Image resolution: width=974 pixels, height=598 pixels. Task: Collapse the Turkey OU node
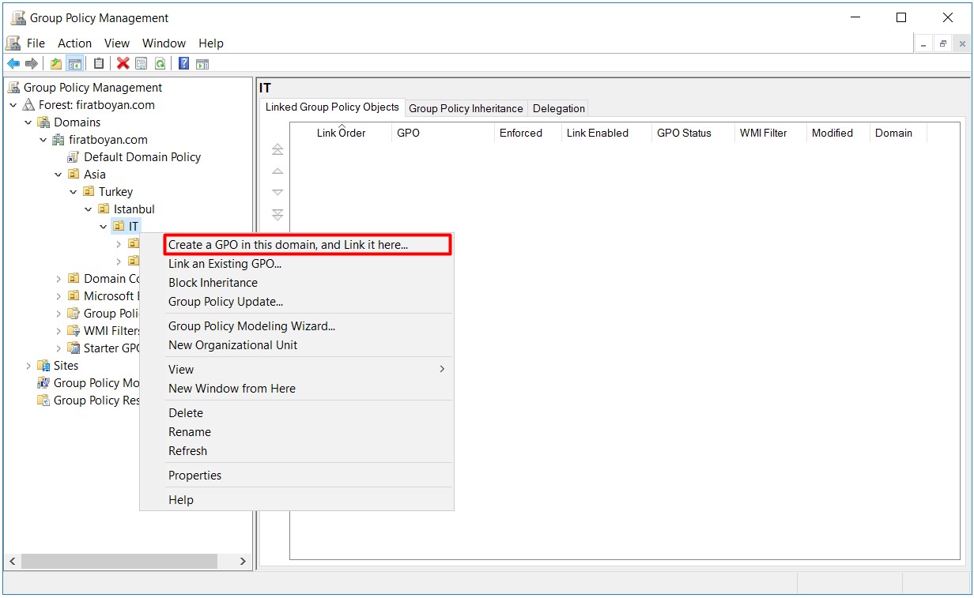74,192
